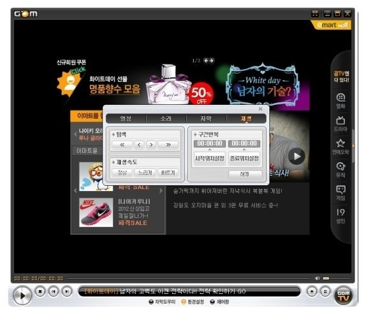The image size is (366, 315).
Task: Collapse the side panel arrow
Action: [x=353, y=146]
